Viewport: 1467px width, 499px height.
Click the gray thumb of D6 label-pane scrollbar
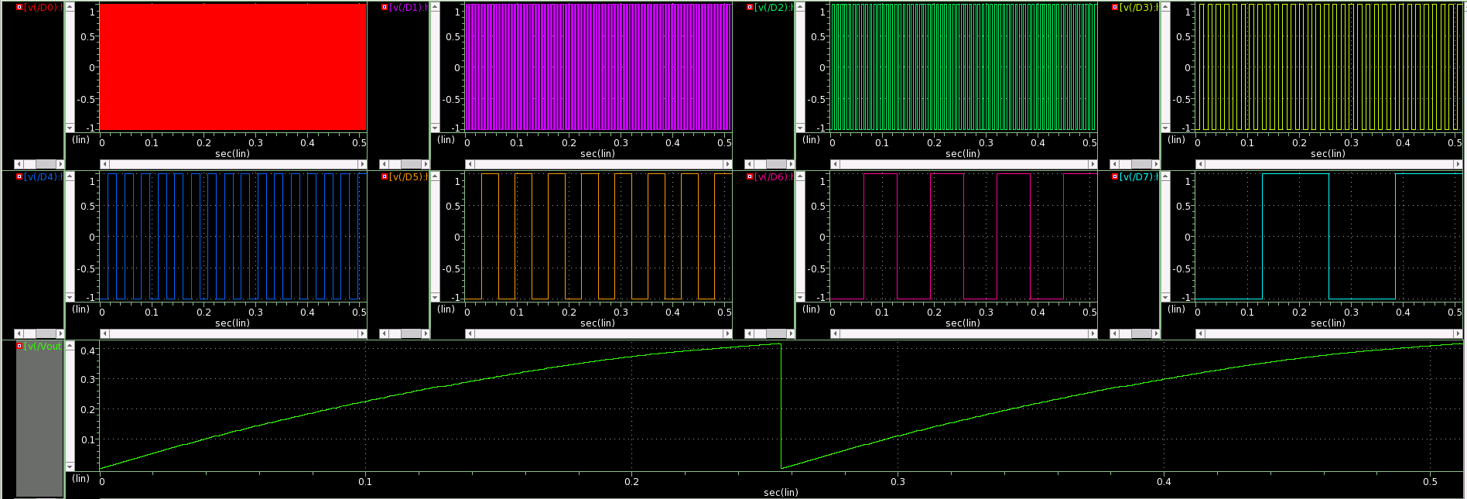pos(776,333)
